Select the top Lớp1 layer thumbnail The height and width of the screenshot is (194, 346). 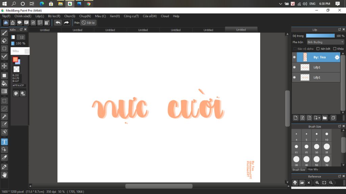305,67
